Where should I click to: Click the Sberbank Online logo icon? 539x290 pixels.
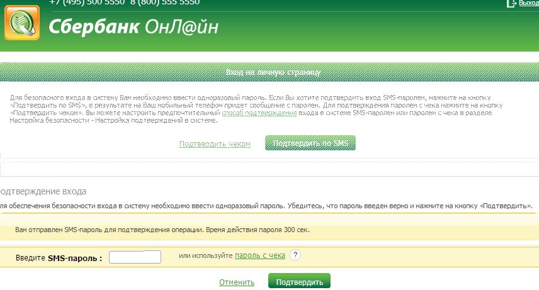[x=22, y=23]
